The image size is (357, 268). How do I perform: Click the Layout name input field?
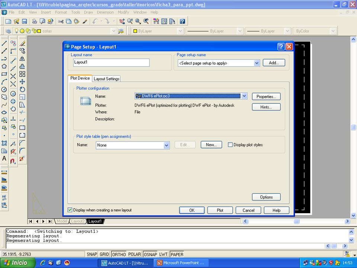111,63
